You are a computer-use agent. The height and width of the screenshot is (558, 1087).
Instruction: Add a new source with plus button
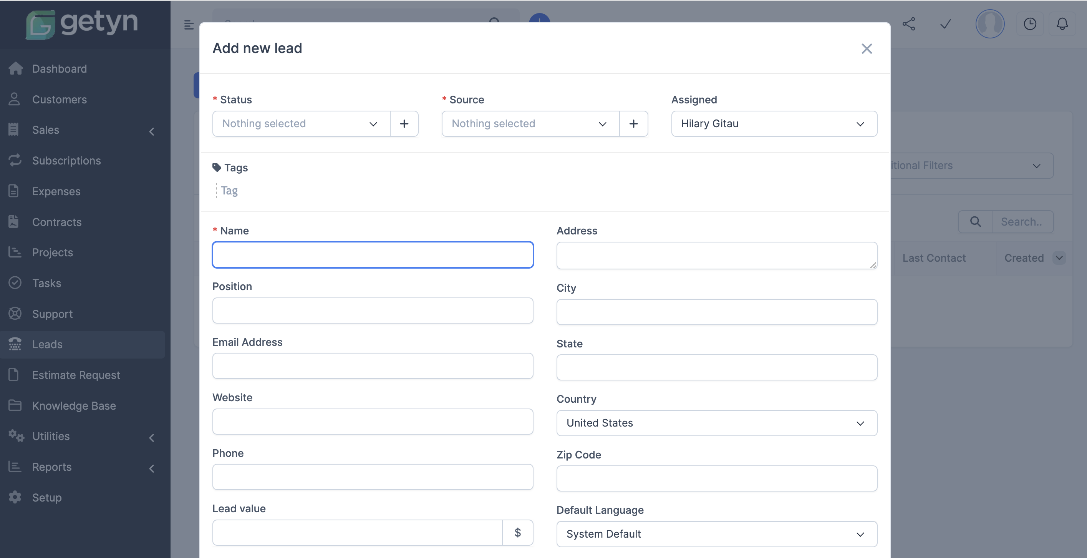coord(633,124)
